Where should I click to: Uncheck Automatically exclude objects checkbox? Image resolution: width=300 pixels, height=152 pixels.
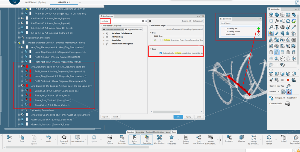161,53
